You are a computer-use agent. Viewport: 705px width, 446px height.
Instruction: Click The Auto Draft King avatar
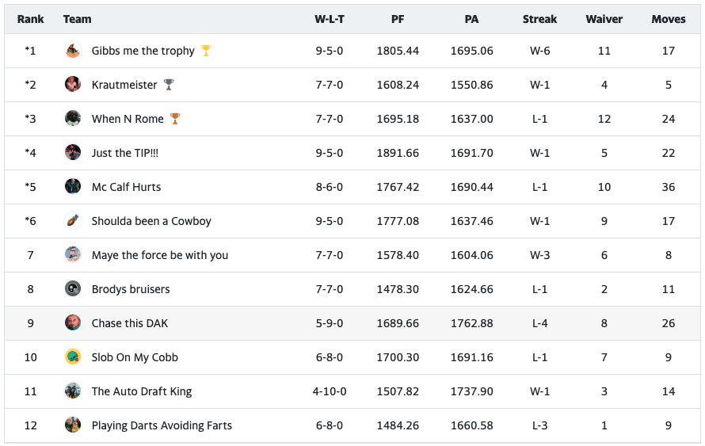coord(73,391)
